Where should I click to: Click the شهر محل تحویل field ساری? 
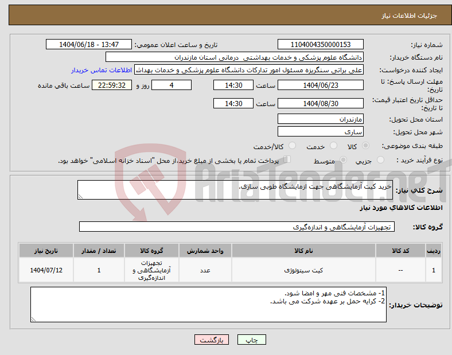[320, 131]
